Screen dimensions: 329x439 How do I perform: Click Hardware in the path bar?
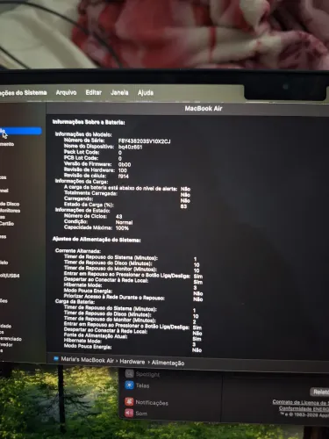click(132, 362)
